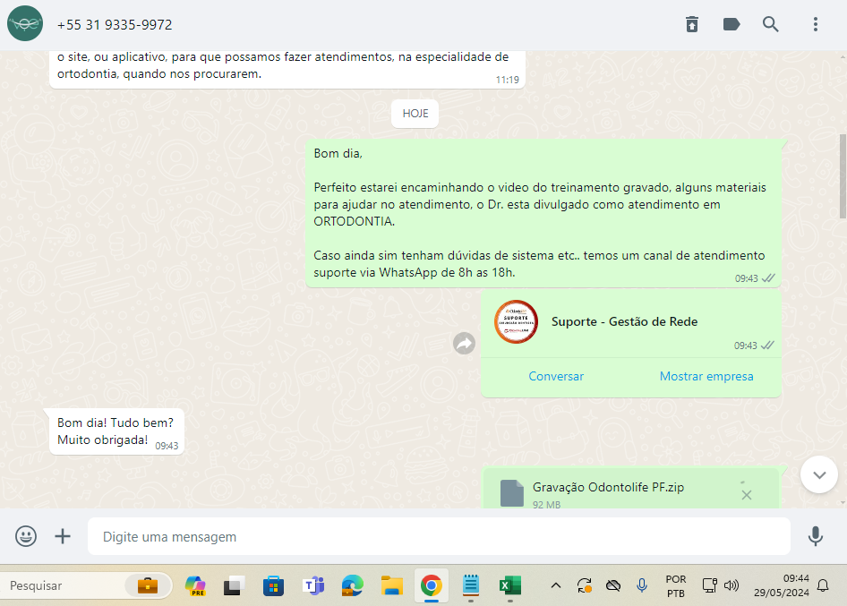Open Notepad from taskbar
This screenshot has height=606, width=847.
click(x=470, y=586)
